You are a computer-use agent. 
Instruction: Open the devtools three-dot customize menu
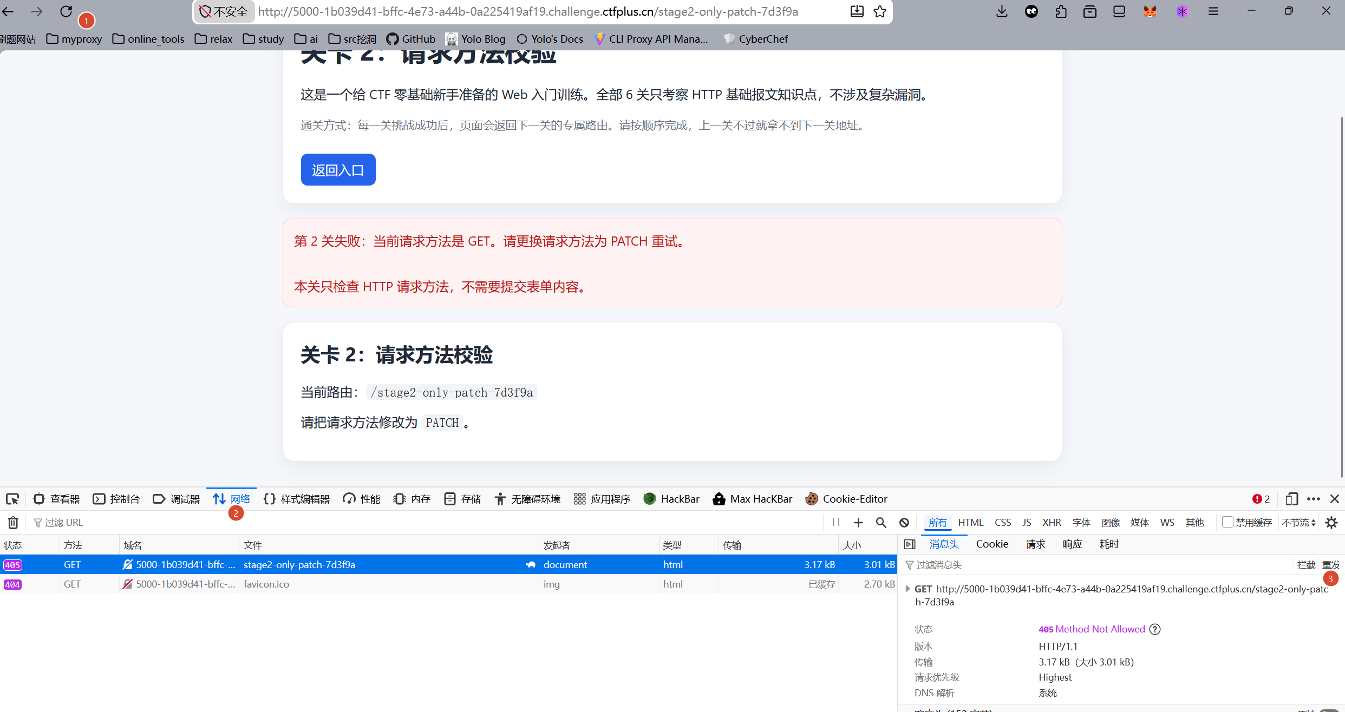(1314, 499)
